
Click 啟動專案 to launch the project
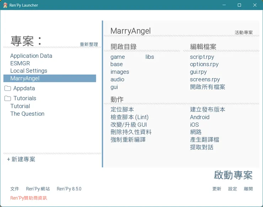pyautogui.click(x=233, y=175)
